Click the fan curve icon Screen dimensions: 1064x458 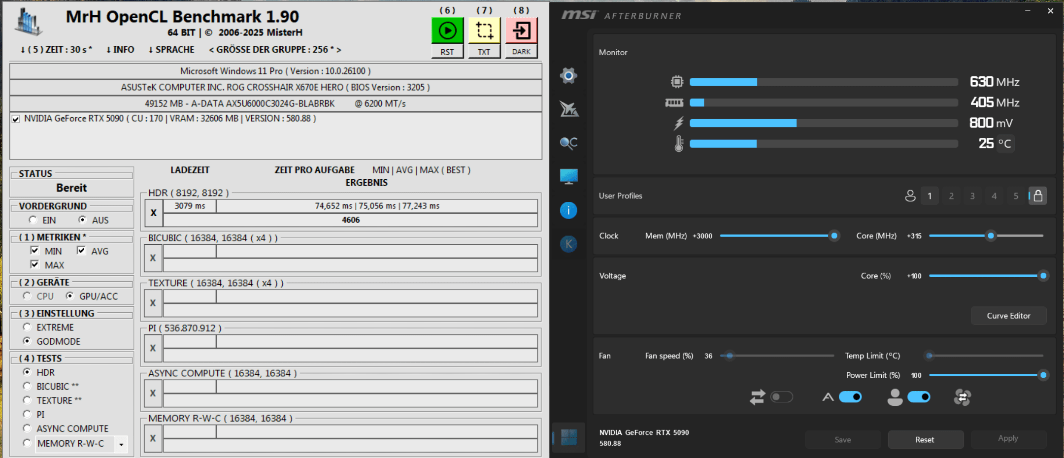tap(962, 397)
